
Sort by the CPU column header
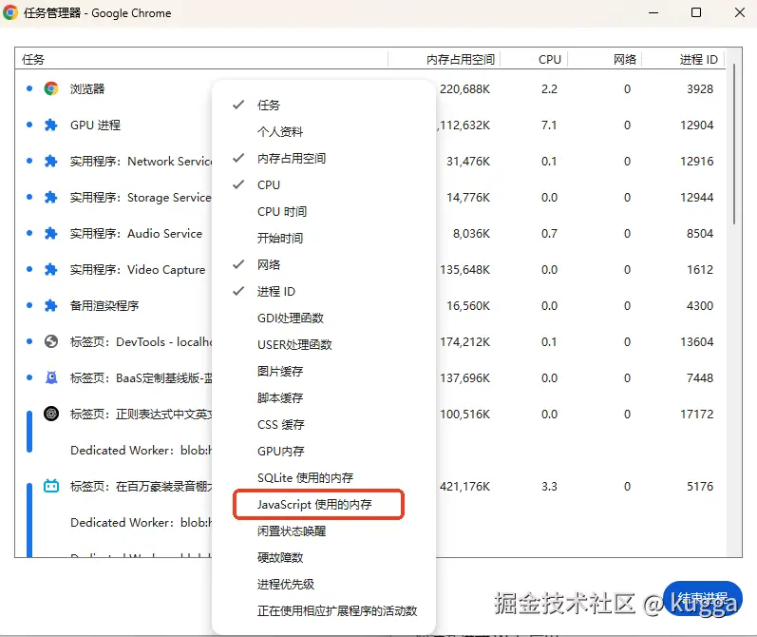(534, 59)
